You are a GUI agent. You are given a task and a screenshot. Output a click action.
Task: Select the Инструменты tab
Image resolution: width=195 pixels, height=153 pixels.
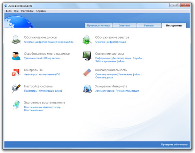174,25
